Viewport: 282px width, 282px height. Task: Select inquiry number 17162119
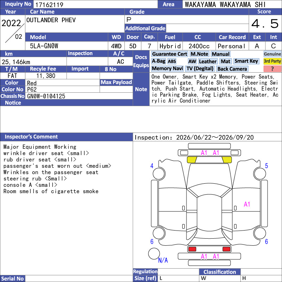[49, 5]
